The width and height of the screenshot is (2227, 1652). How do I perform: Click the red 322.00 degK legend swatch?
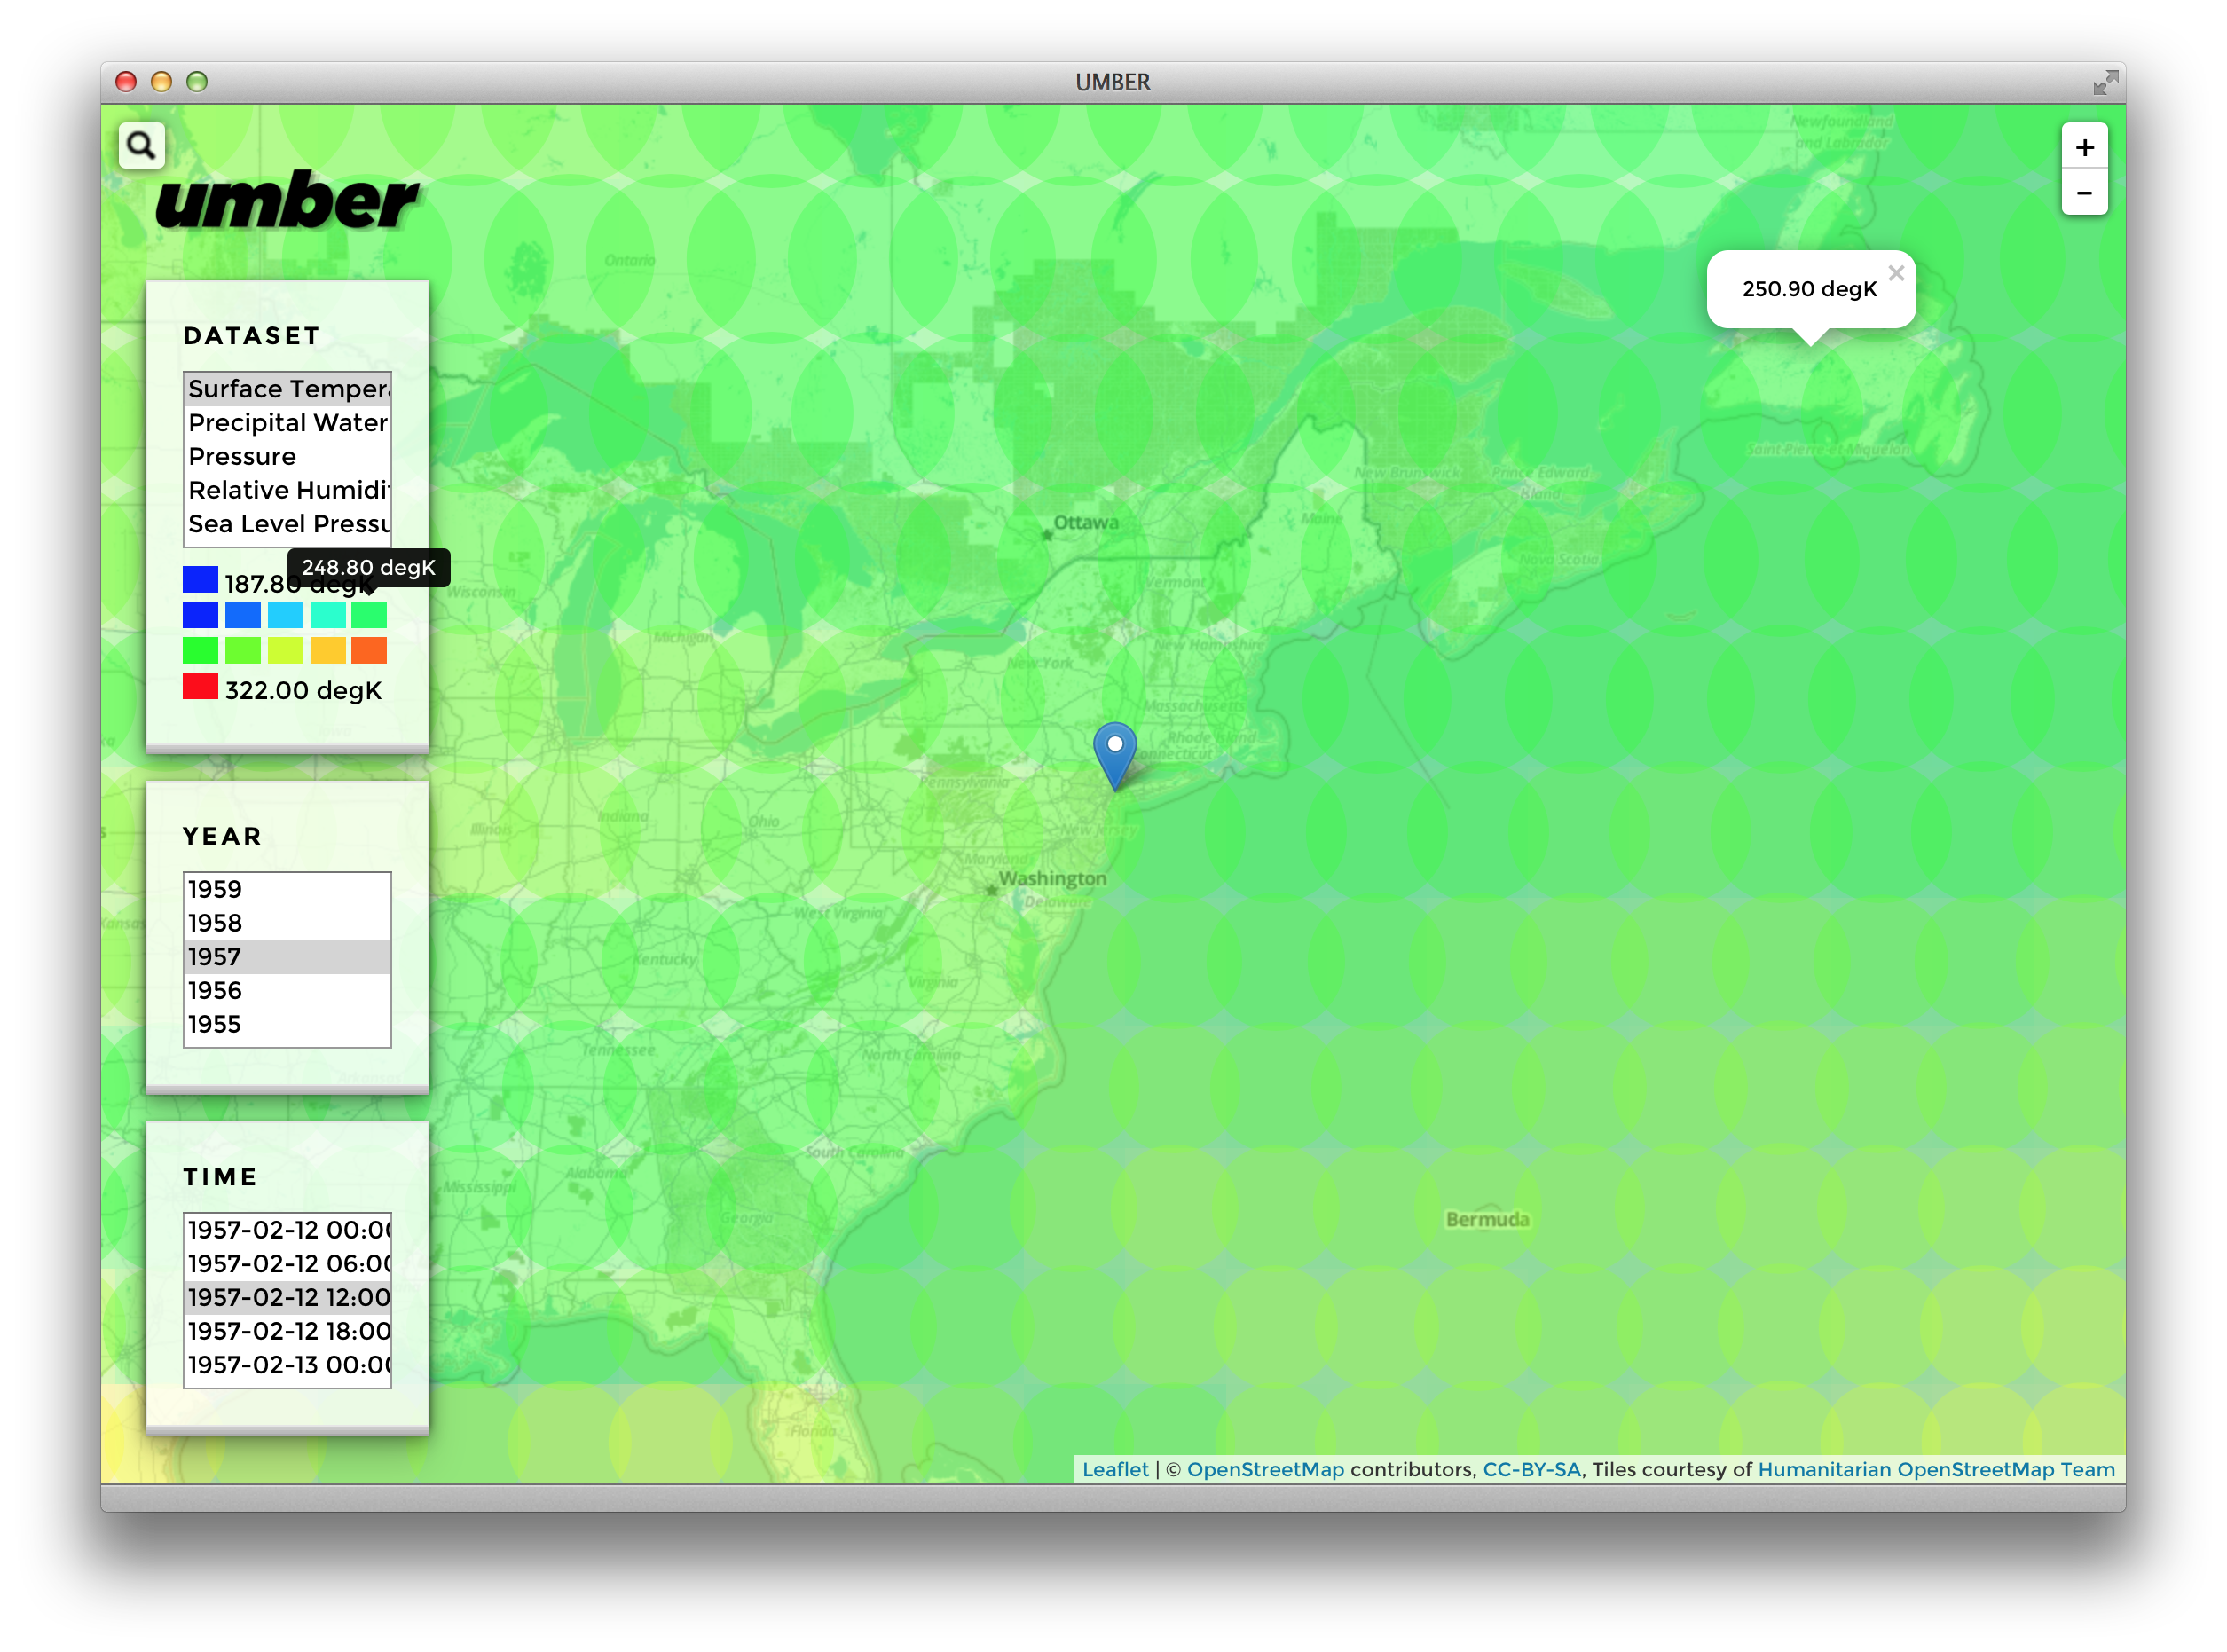200,686
